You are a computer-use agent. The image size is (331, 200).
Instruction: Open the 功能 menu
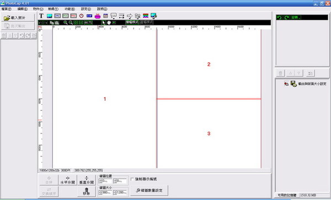click(70, 9)
